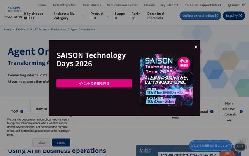Image resolution: width=249 pixels, height=156 pixels.
Task: Close cookie notice with small x icon
Action: point(71,116)
